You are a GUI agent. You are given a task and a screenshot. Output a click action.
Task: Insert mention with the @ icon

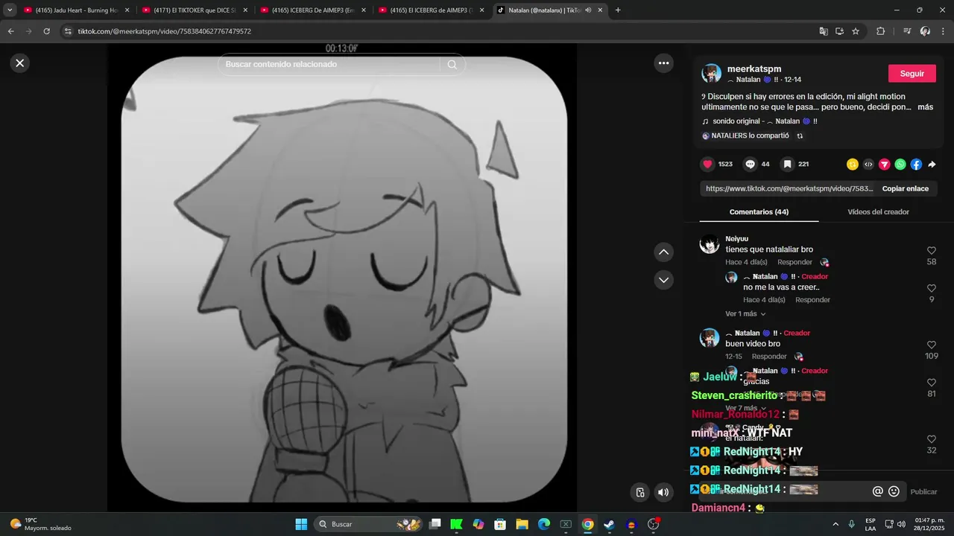point(878,491)
